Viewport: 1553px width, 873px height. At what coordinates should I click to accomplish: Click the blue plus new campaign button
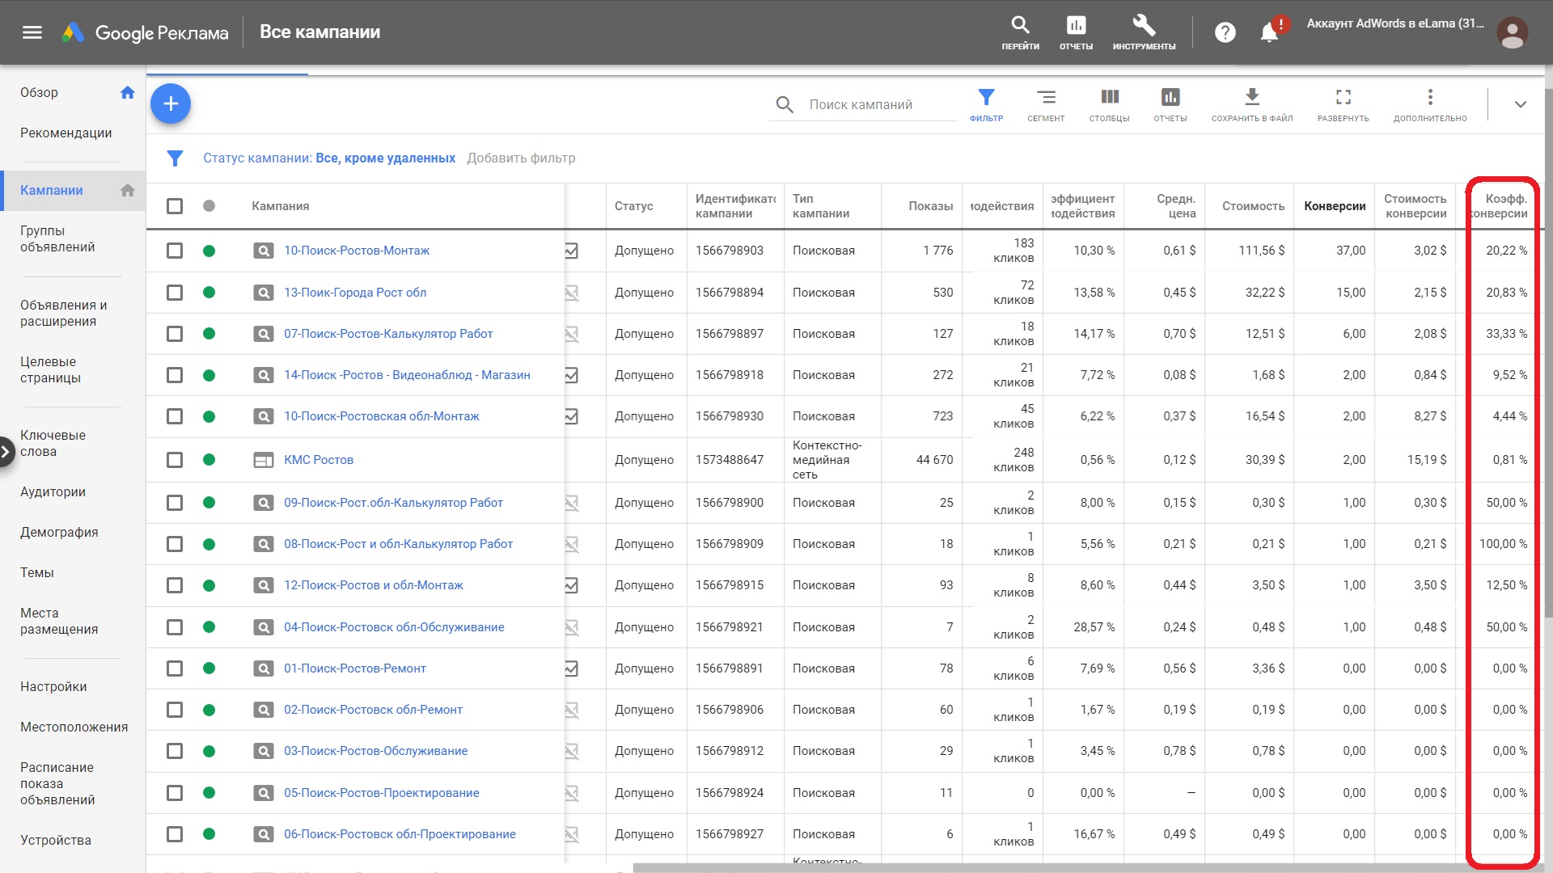(171, 103)
